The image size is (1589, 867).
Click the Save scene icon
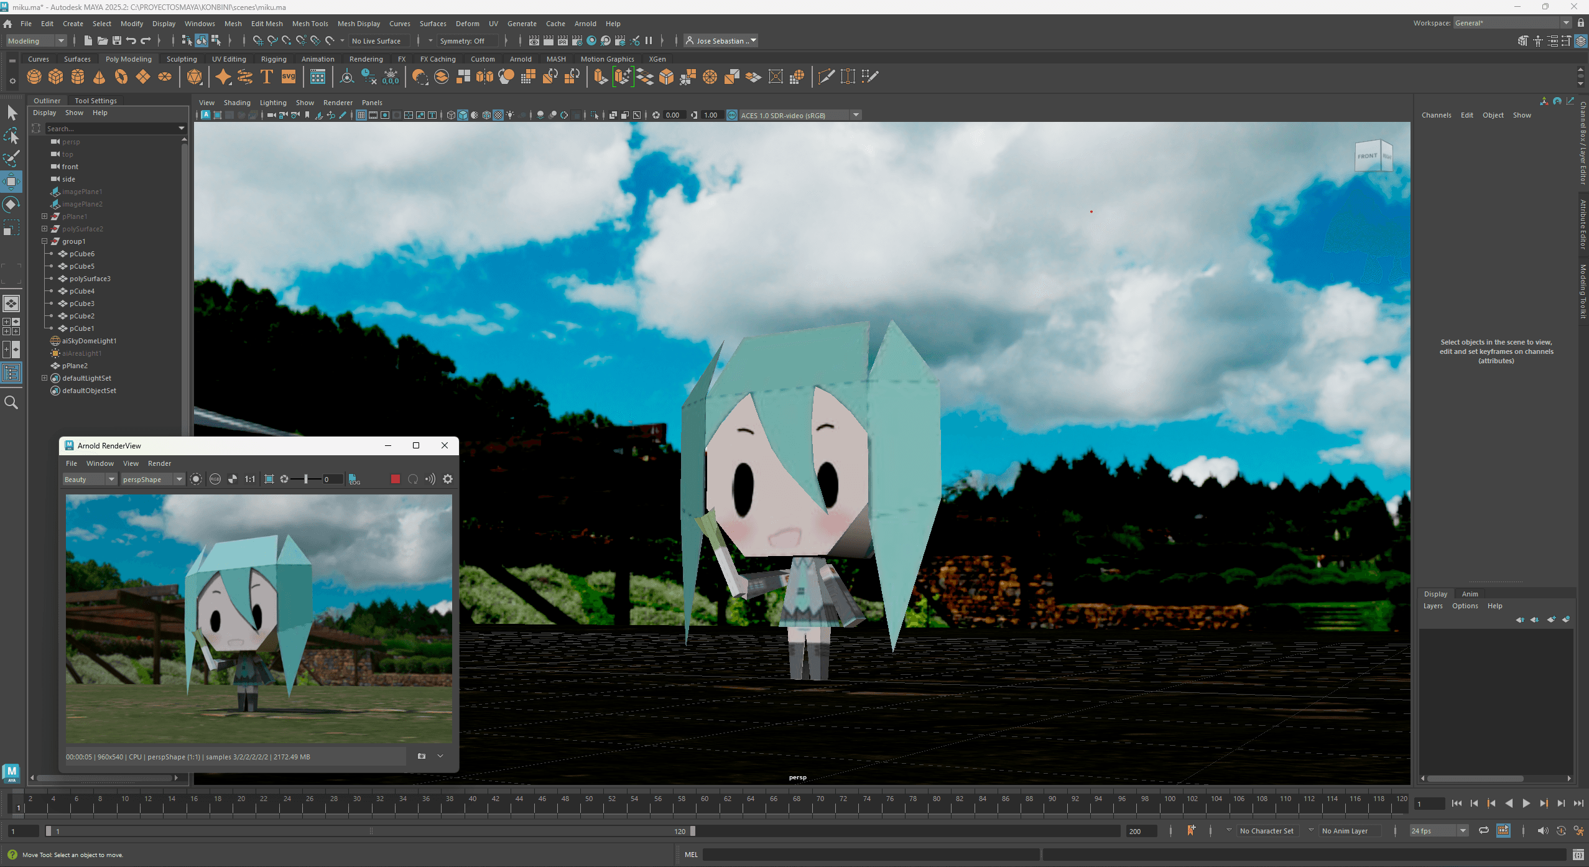pyautogui.click(x=117, y=40)
